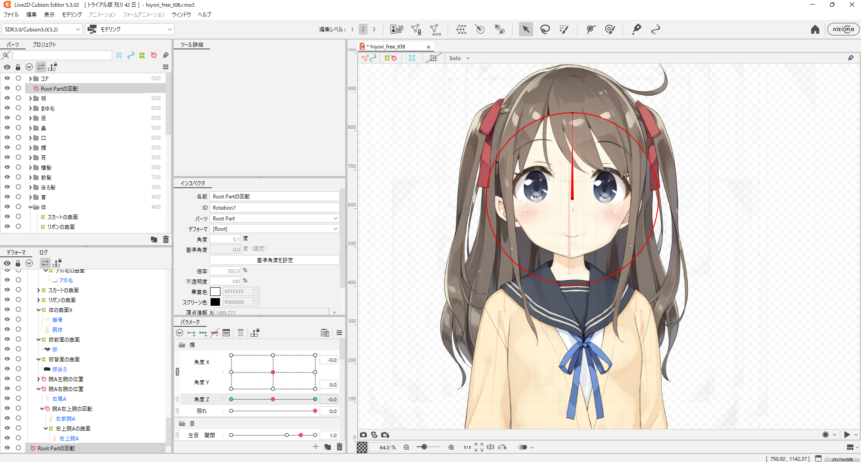Expand the 後ろ髪 folder
861x462 pixels.
pos(30,187)
